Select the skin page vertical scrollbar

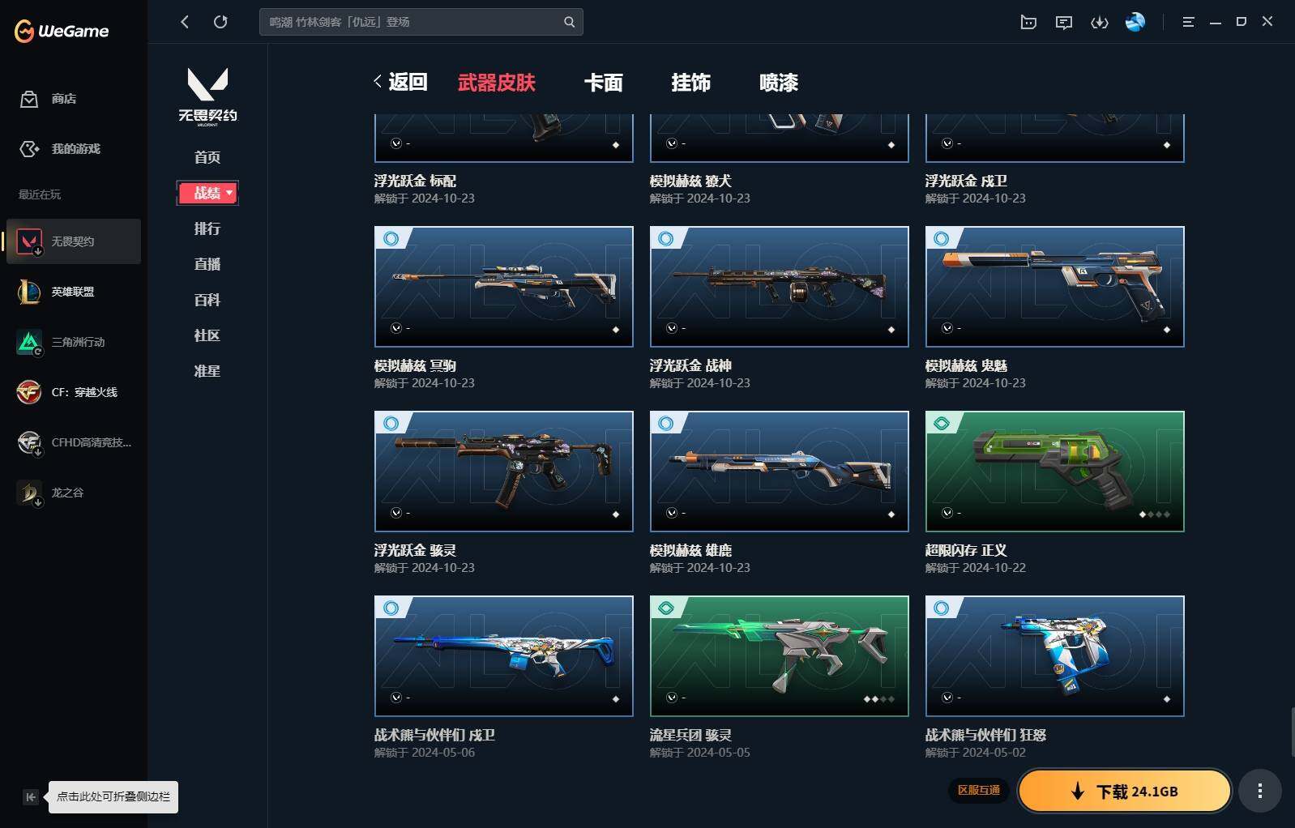point(1292,732)
